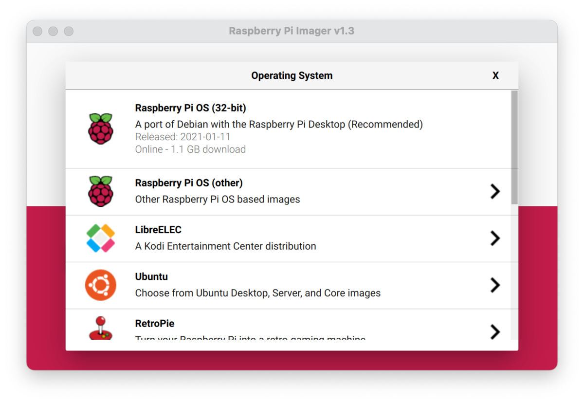Click 'Choose from Ubuntu Desktop, Server, and Core images'
The width and height of the screenshot is (584, 403).
click(258, 293)
